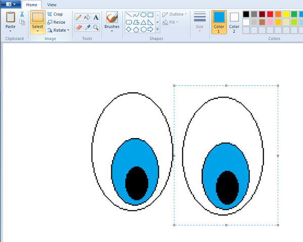Select the Text tool
303x242 pixels.
coord(96,17)
